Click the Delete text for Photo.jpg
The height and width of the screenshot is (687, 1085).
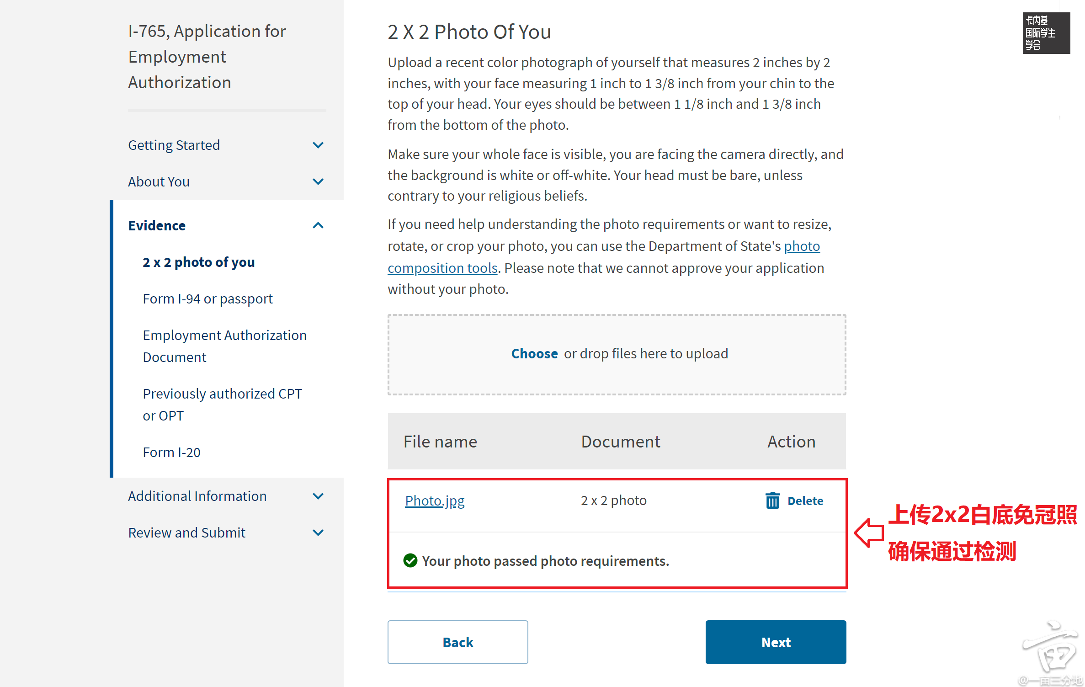point(805,501)
